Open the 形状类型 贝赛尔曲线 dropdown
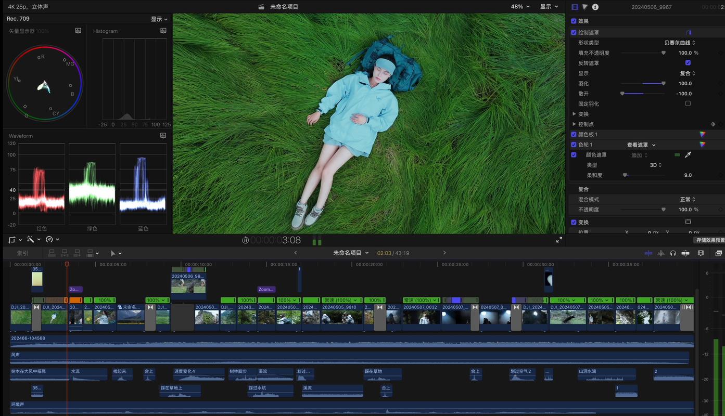Viewport: 725px width, 416px height. 680,43
